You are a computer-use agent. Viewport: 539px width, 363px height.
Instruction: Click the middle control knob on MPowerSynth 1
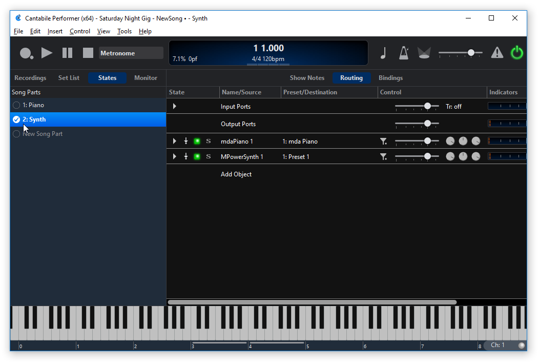[463, 156]
